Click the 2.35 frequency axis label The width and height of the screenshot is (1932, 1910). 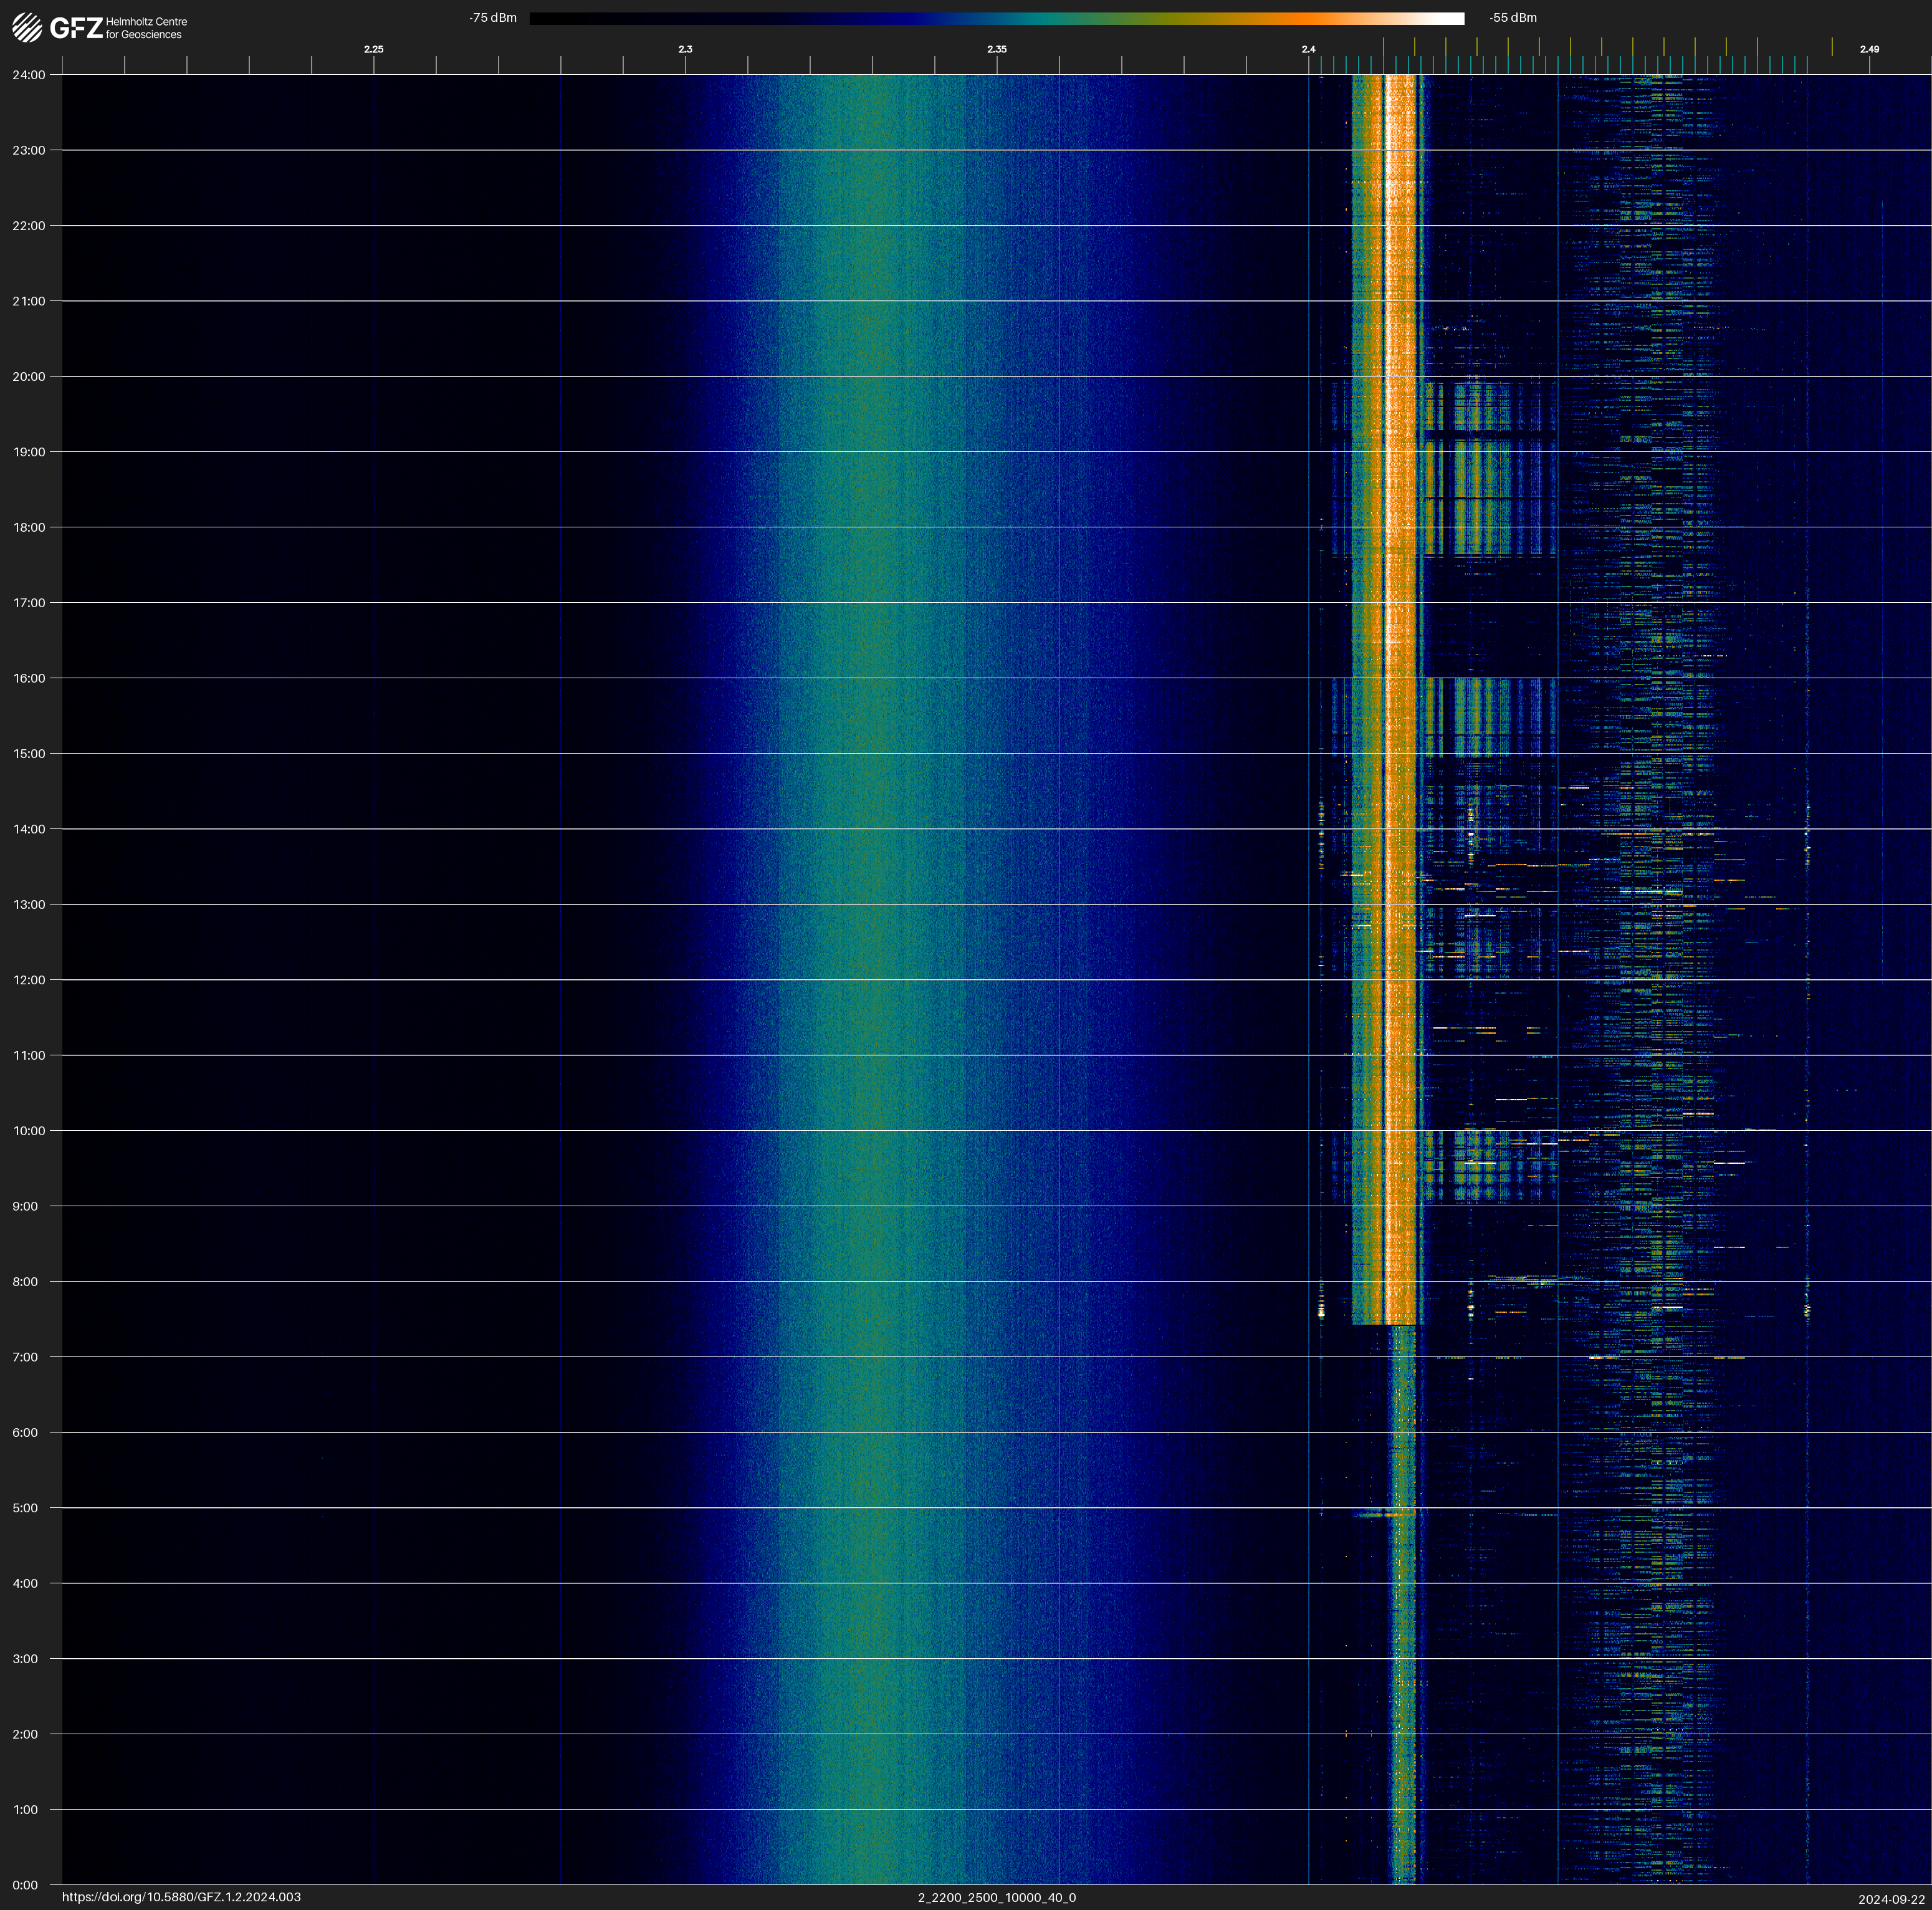[997, 49]
